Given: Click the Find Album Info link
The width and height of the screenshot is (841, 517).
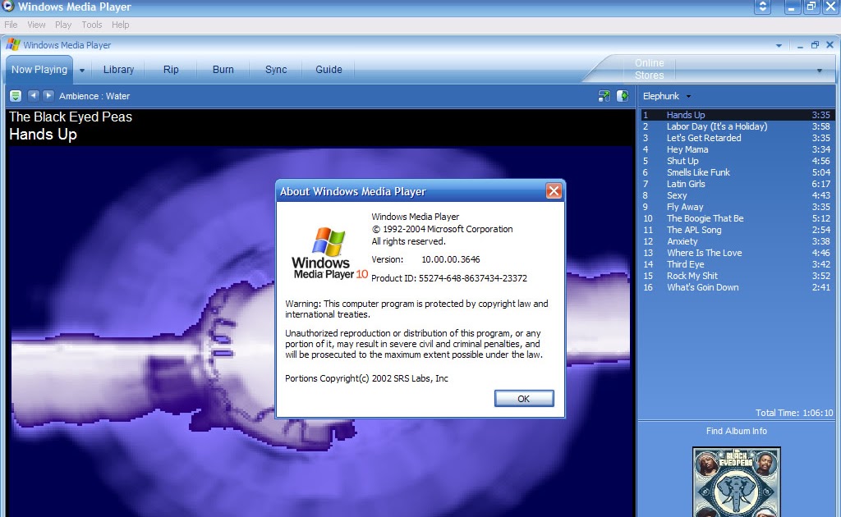Looking at the screenshot, I should pos(737,431).
